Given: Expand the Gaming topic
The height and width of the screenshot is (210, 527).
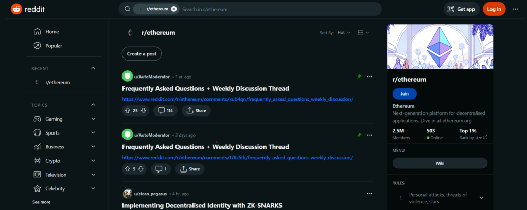Looking at the screenshot, I should pyautogui.click(x=93, y=119).
